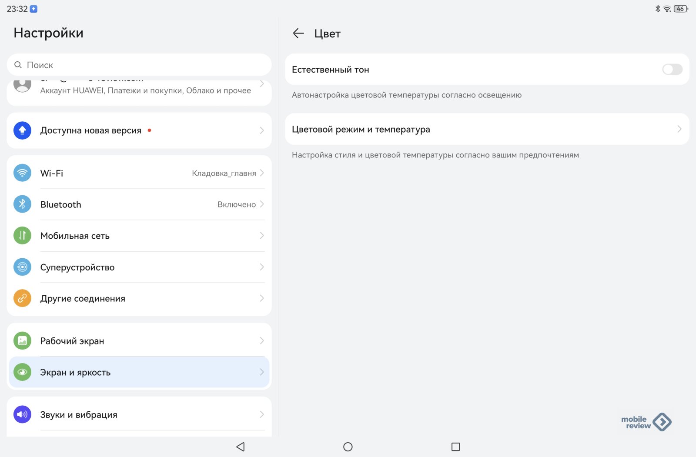
Task: Tap the Bluetooth icon in settings list
Action: (22, 204)
